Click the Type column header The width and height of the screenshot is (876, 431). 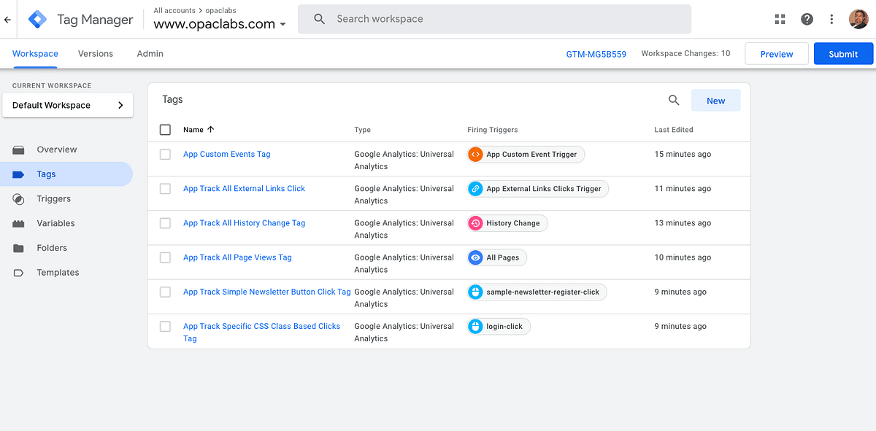(363, 130)
